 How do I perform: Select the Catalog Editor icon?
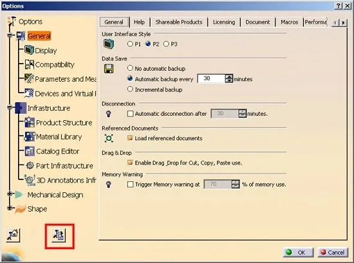click(x=30, y=151)
